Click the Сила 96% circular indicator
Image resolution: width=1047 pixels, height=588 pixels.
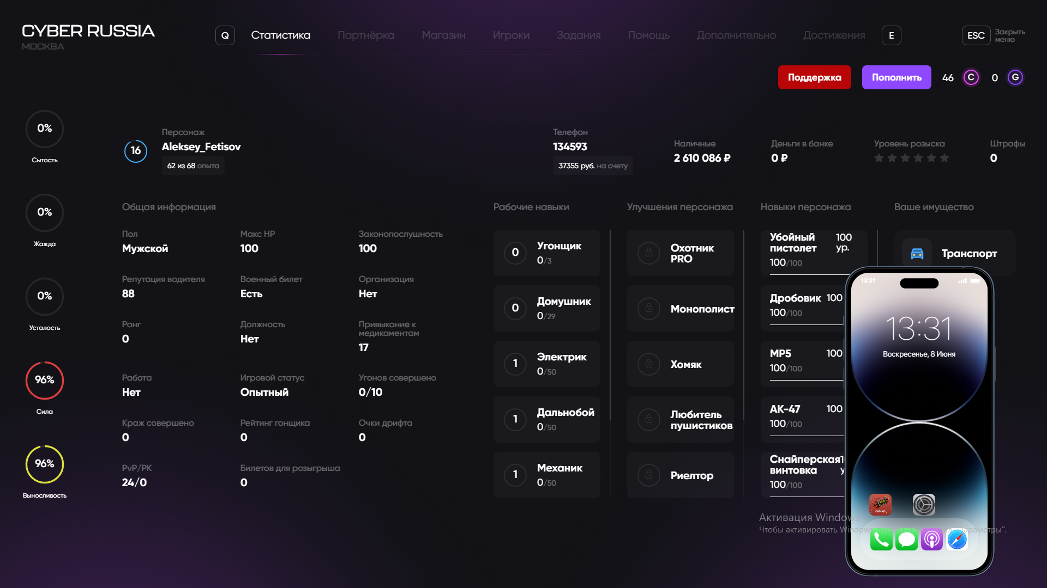click(45, 380)
